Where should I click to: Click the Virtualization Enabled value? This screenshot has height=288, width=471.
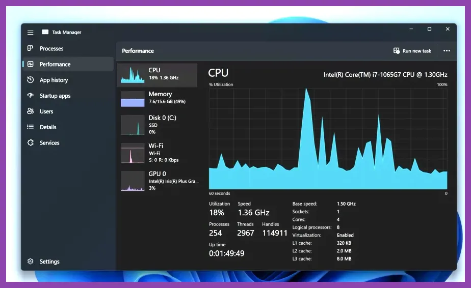[x=345, y=235]
